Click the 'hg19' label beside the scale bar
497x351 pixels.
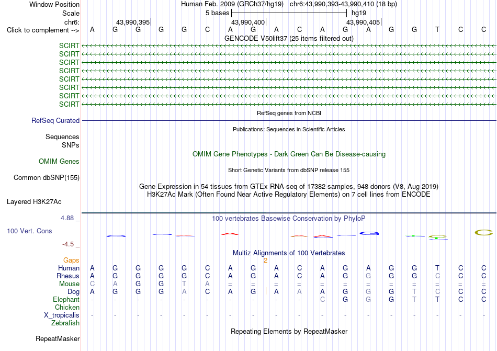(359, 13)
